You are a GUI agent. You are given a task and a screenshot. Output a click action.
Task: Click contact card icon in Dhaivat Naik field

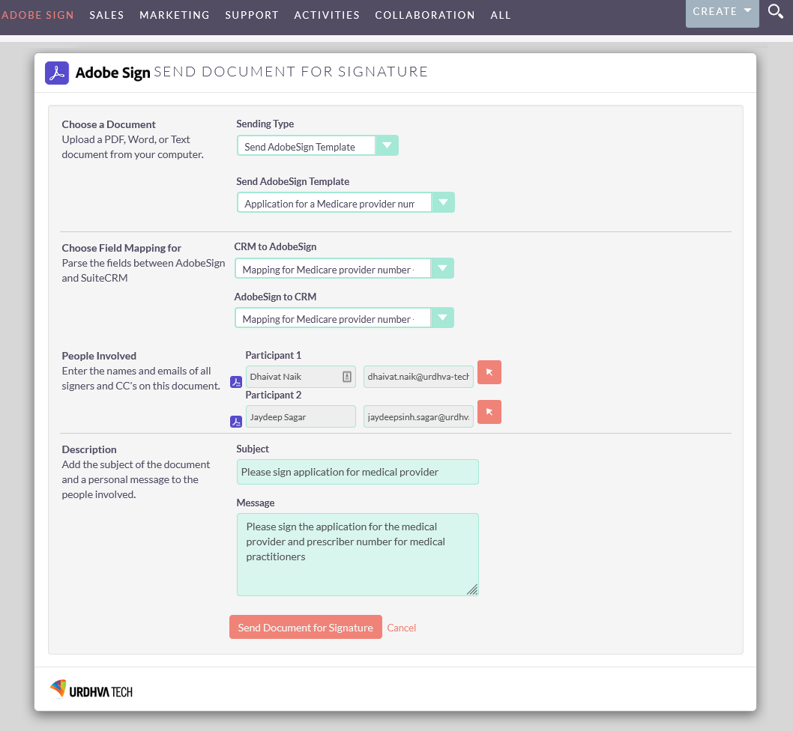(347, 377)
